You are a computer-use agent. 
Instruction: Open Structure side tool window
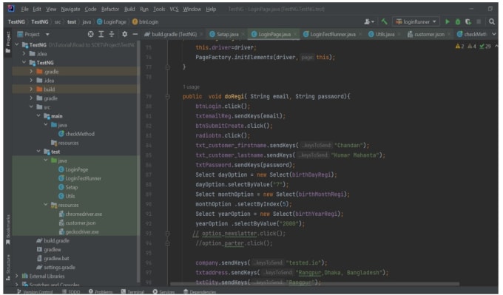coord(8,268)
